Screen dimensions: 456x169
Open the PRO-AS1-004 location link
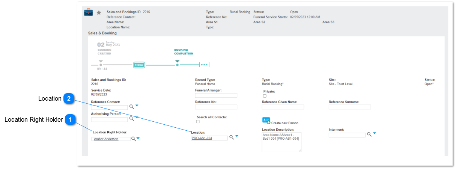202,138
